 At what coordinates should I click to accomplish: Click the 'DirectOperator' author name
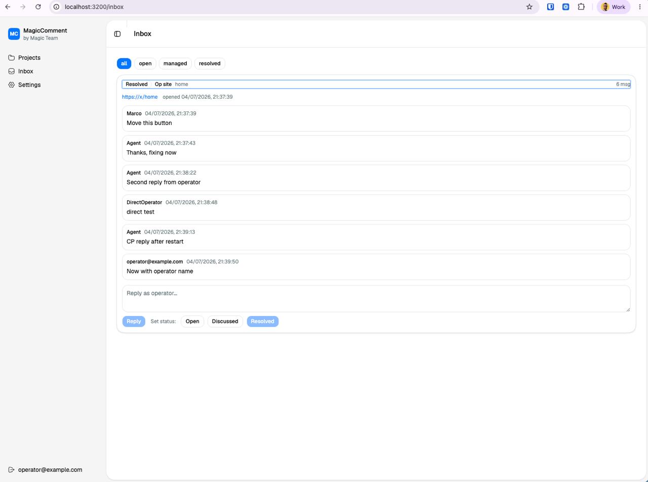click(x=144, y=203)
